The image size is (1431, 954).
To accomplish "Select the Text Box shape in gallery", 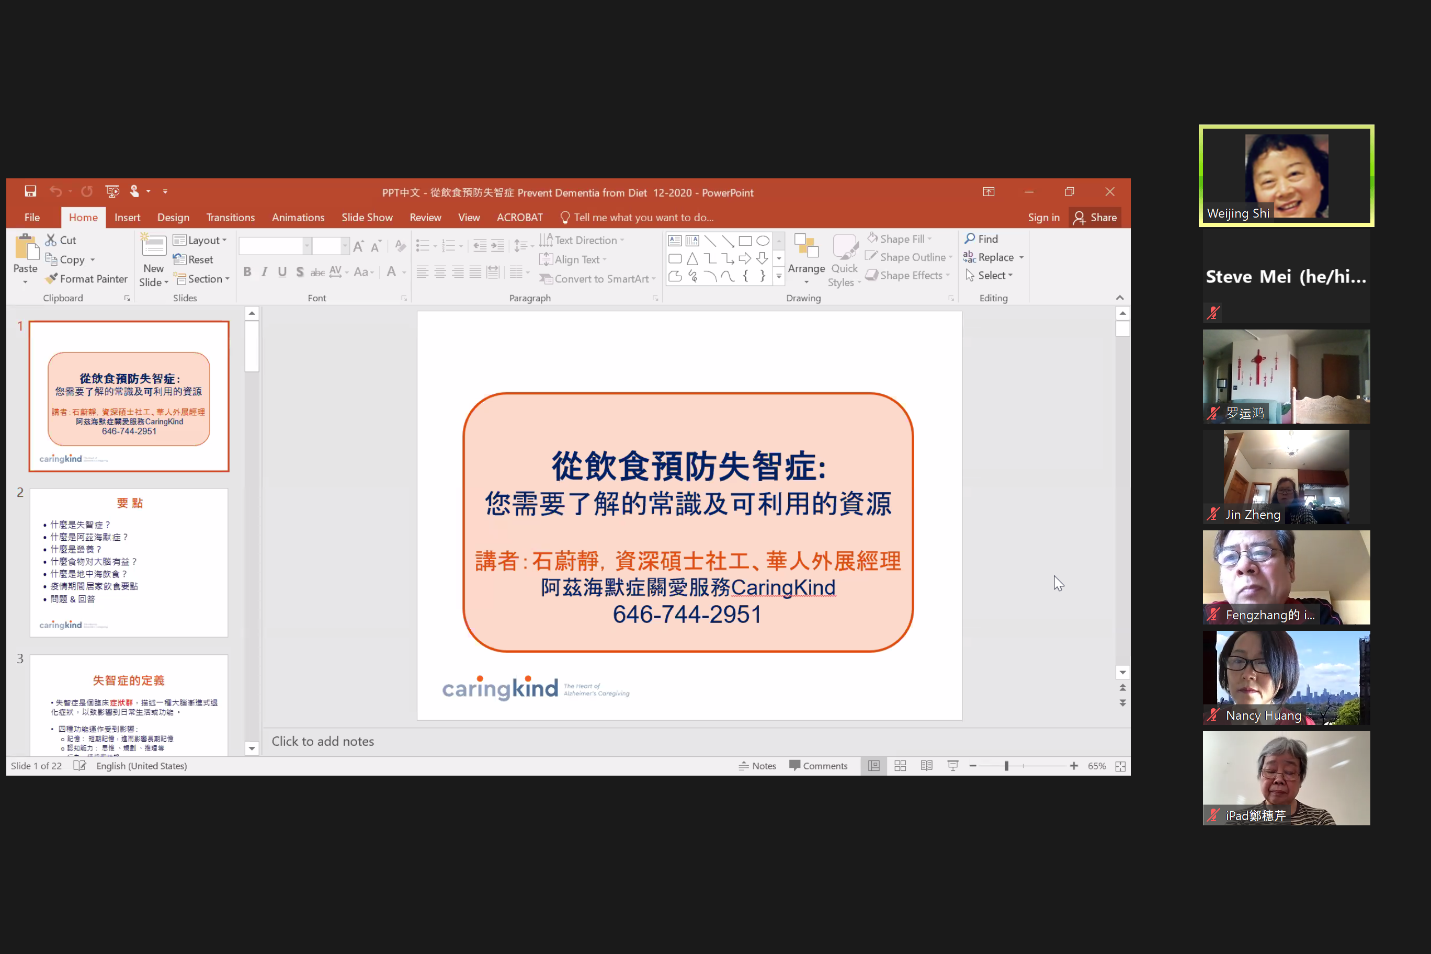I will tap(675, 241).
